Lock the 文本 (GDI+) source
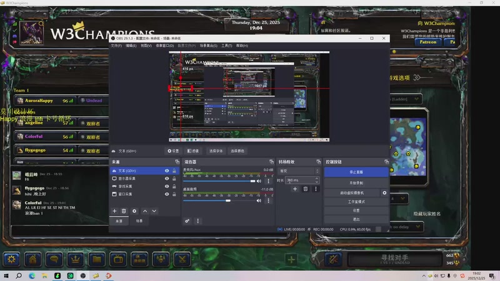500x281 pixels. click(x=174, y=170)
